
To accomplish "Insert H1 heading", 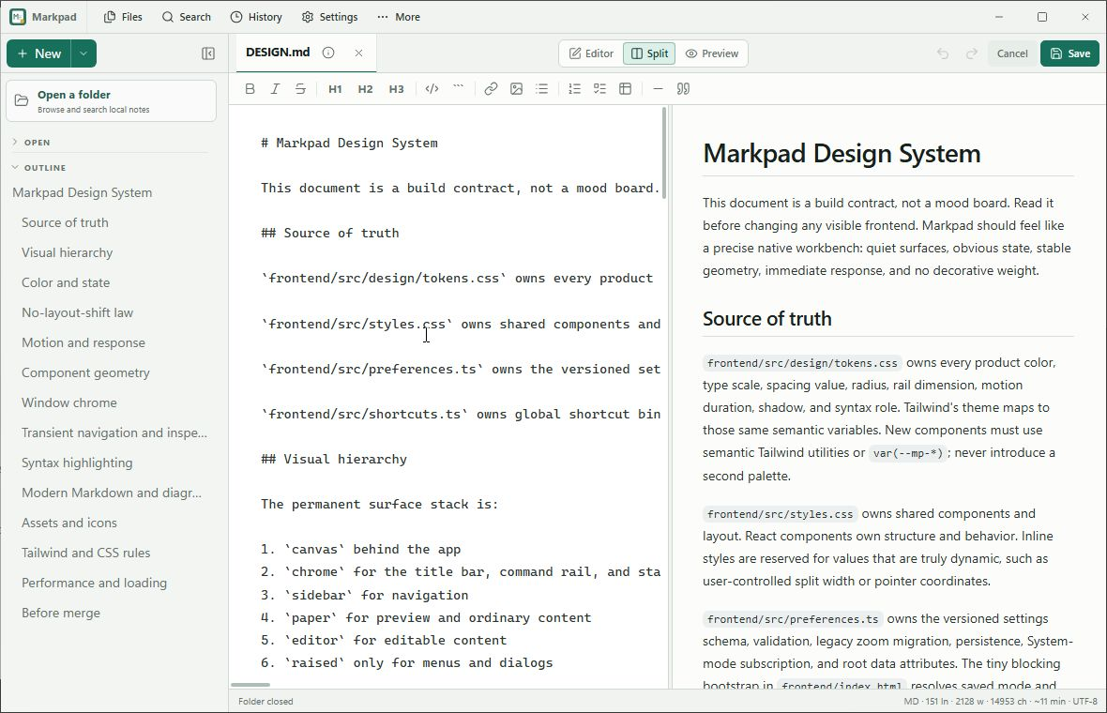I will click(335, 89).
